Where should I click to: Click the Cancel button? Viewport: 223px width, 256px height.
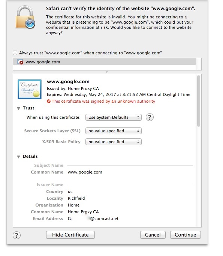coord(153,235)
